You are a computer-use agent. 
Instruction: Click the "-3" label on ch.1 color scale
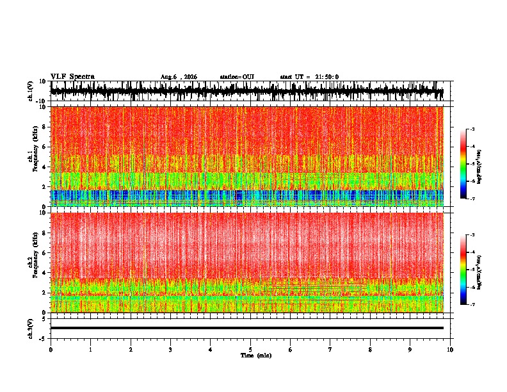coord(472,129)
